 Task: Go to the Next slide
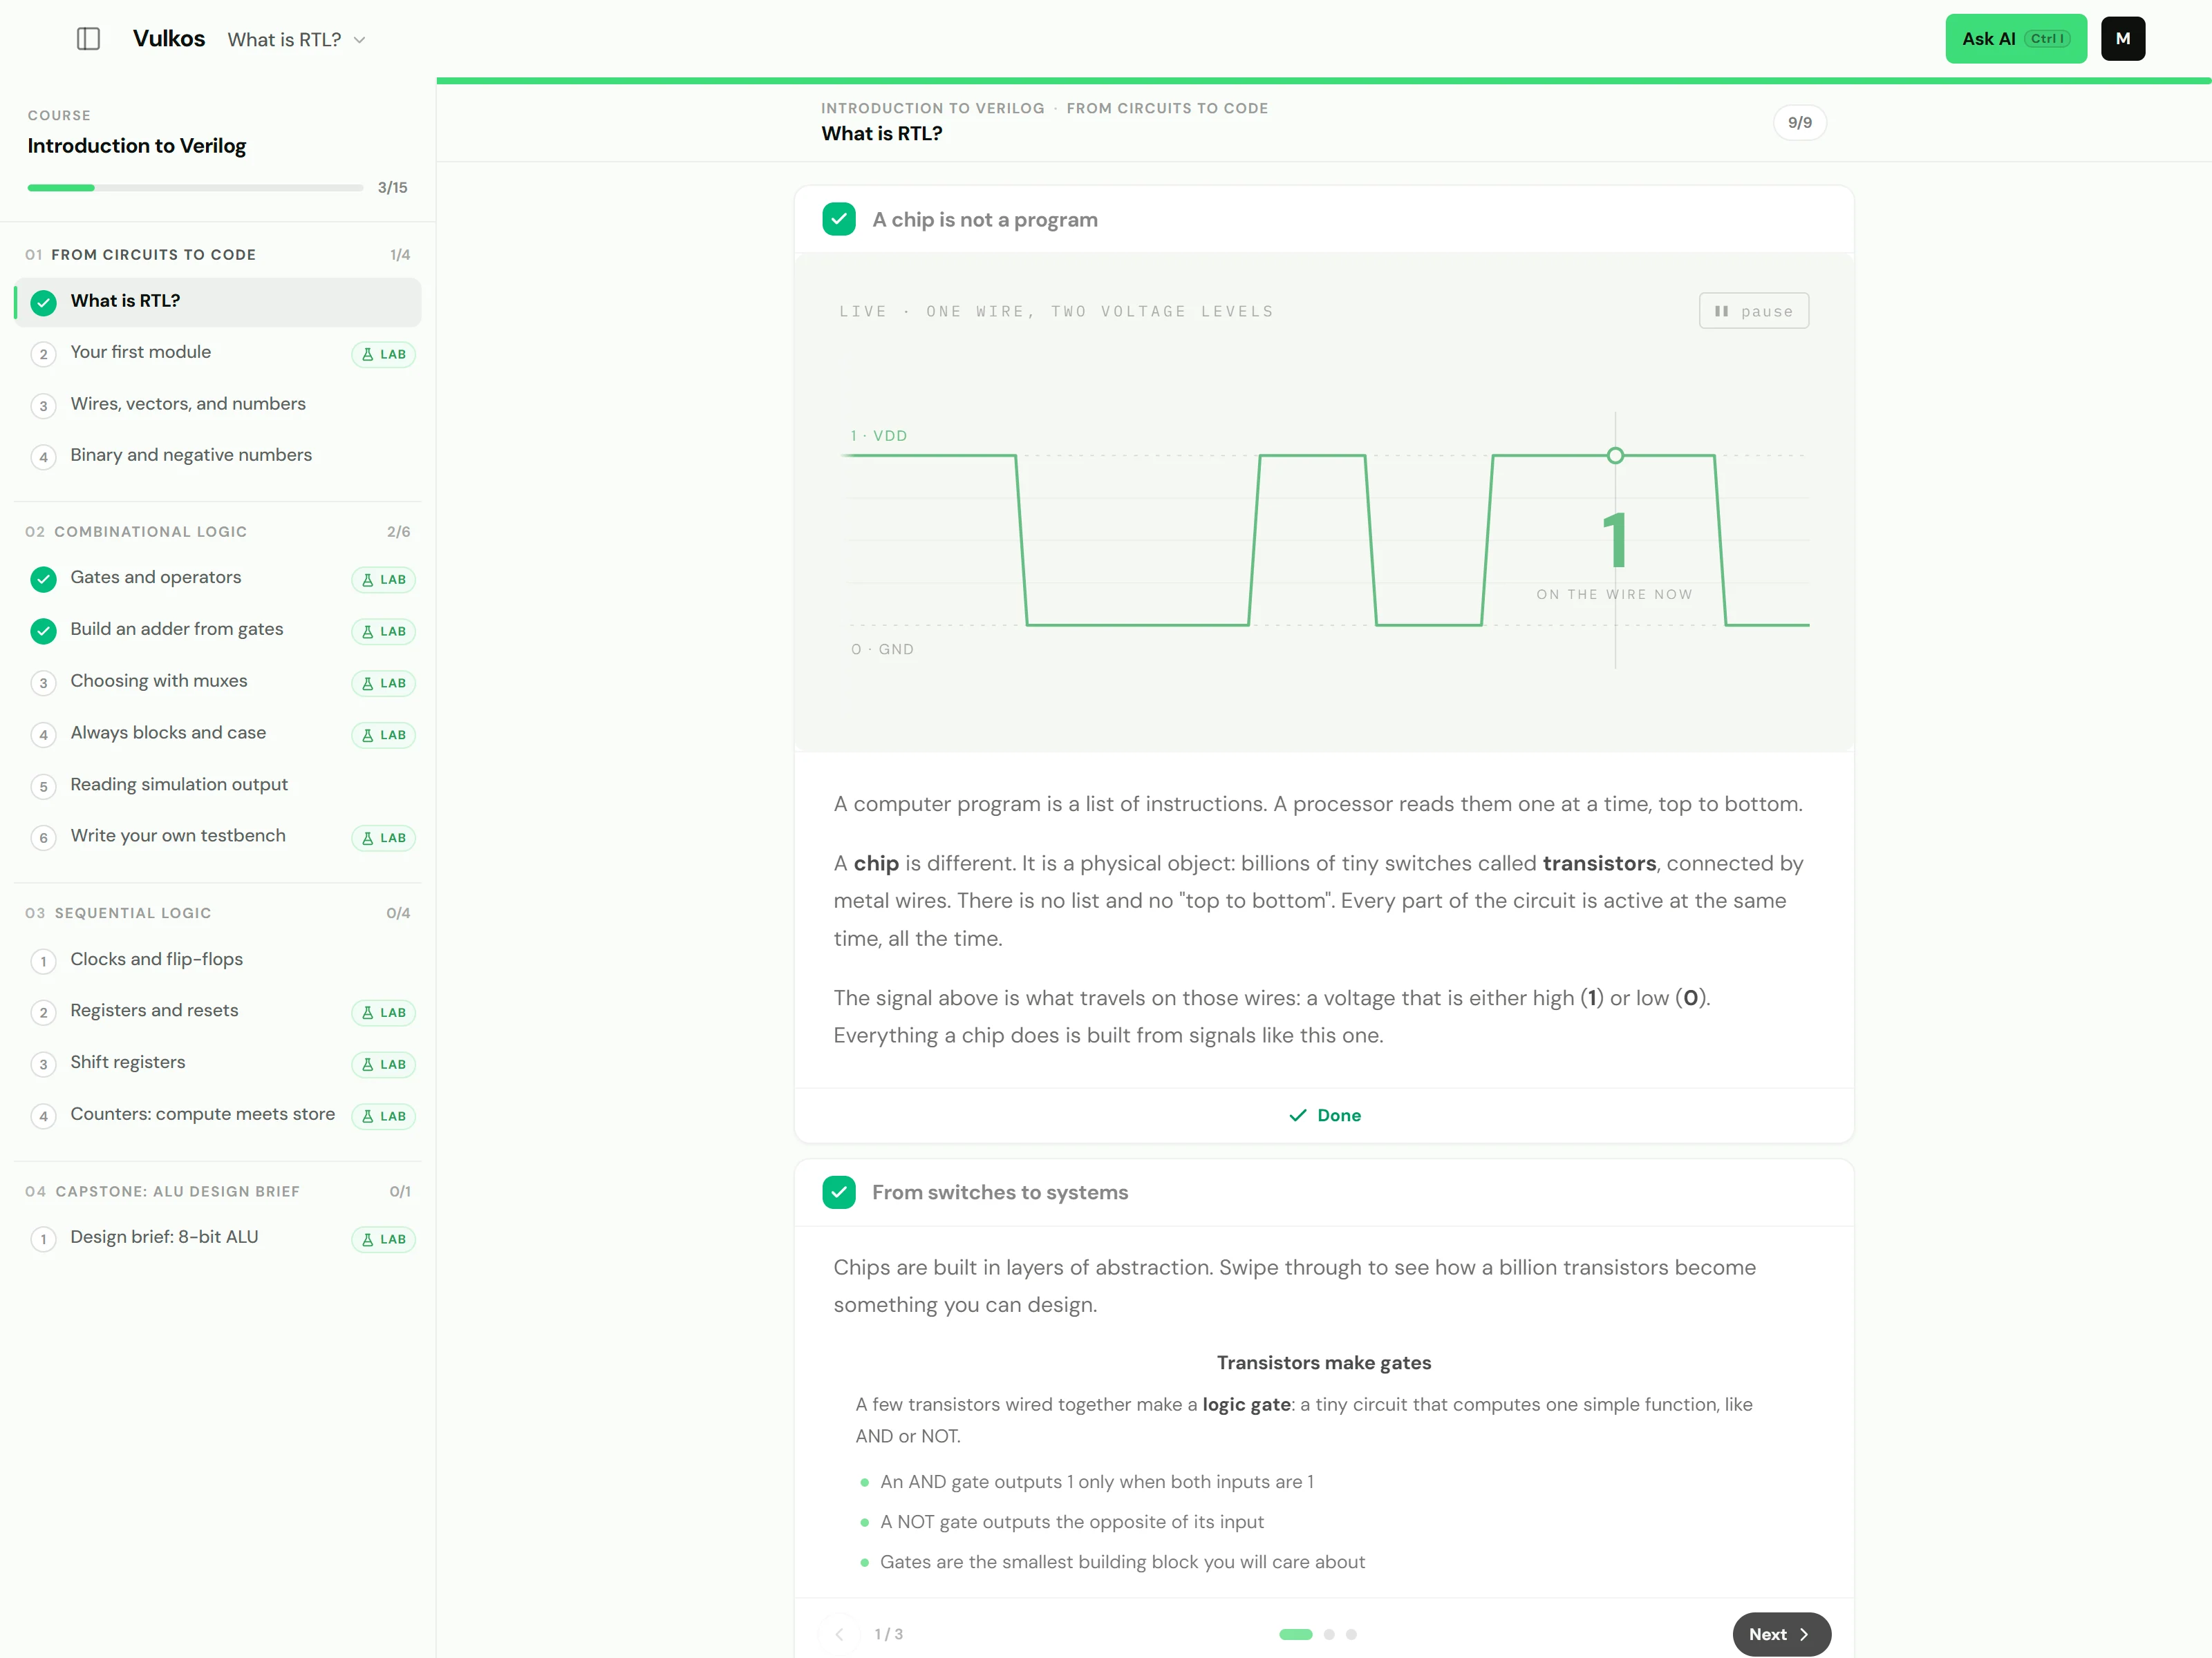1781,1634
